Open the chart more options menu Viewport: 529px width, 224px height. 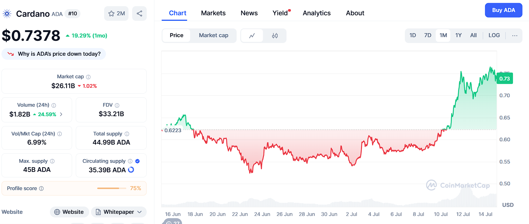(x=514, y=35)
